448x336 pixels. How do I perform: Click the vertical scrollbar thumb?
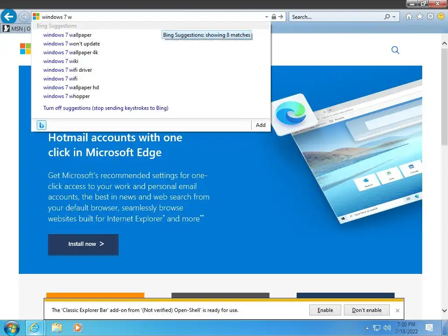(444, 97)
